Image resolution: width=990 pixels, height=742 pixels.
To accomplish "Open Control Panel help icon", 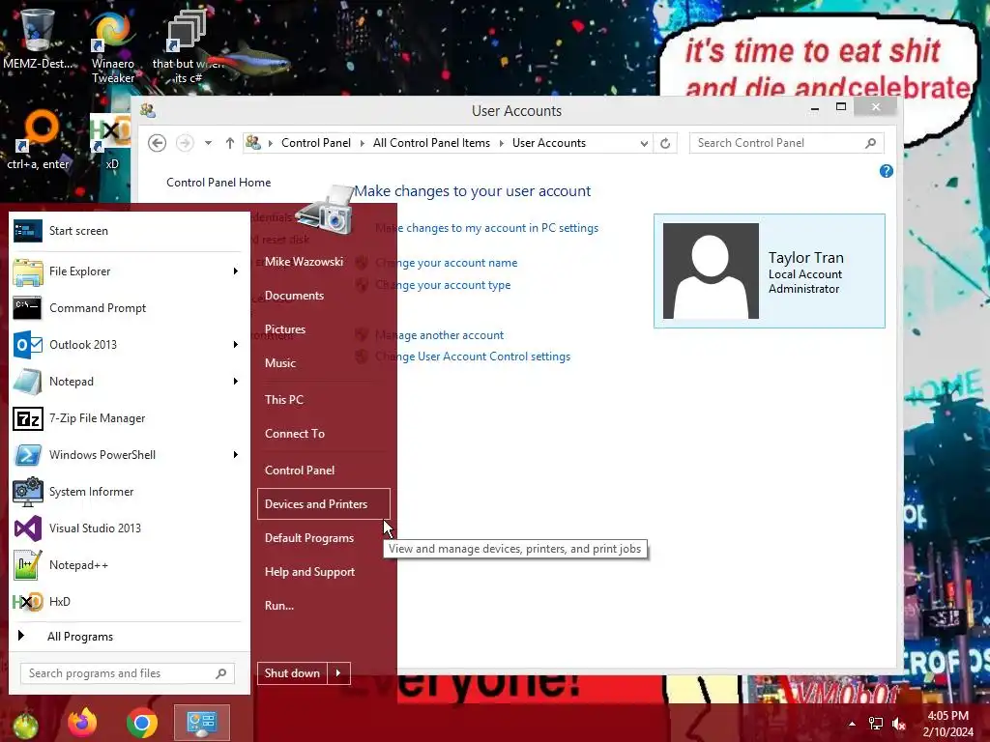I will (x=887, y=171).
